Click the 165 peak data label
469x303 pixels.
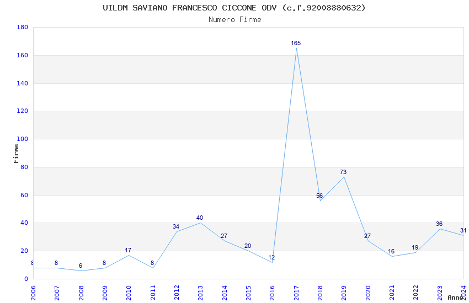(x=296, y=44)
